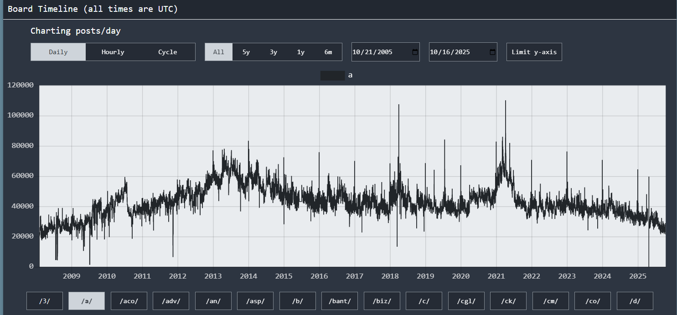
Task: Switch chart to Hourly mode
Action: tap(113, 52)
